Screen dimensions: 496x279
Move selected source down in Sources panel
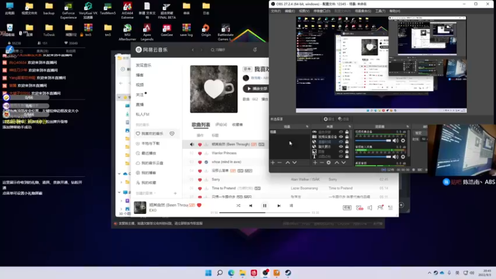point(343,162)
